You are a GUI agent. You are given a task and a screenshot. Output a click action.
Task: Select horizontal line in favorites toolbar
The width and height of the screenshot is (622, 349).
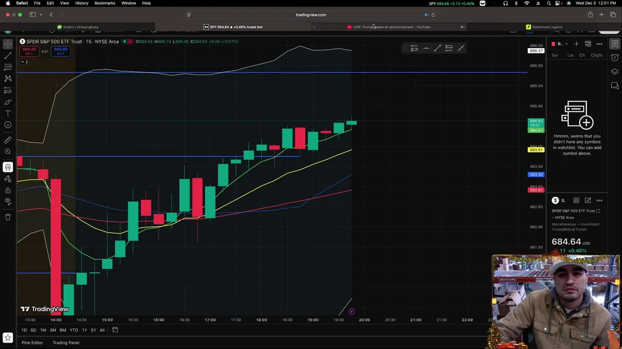[x=426, y=48]
